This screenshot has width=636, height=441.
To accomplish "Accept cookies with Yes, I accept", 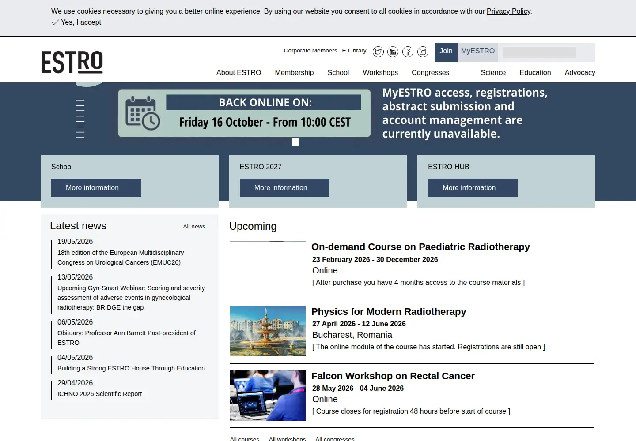I will click(x=76, y=22).
